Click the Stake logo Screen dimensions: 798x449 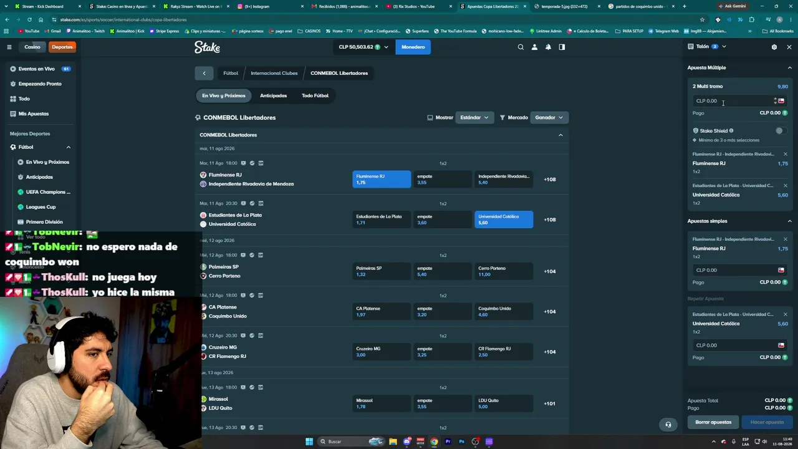[207, 47]
